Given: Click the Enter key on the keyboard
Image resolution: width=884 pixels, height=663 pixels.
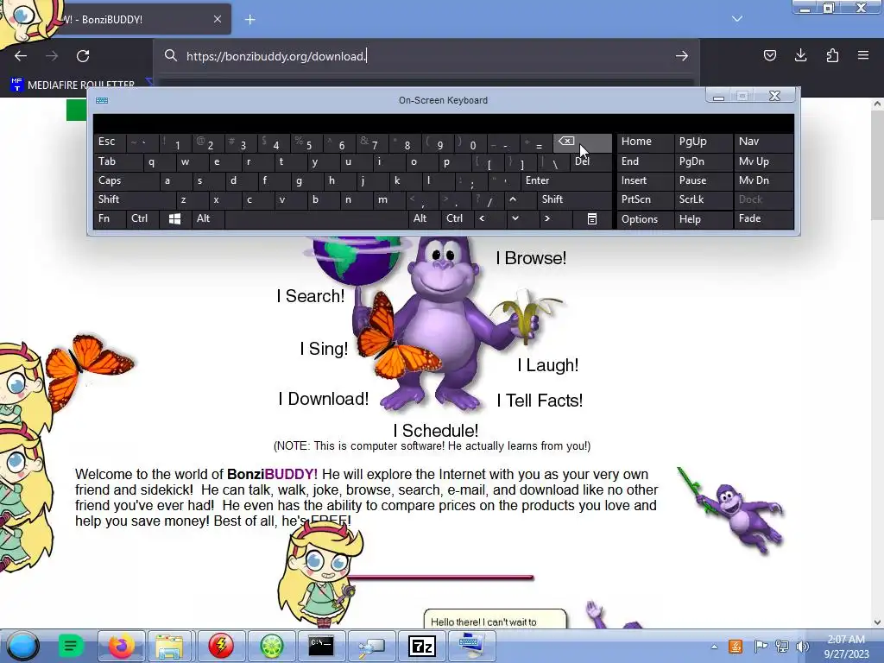Looking at the screenshot, I should click(565, 180).
